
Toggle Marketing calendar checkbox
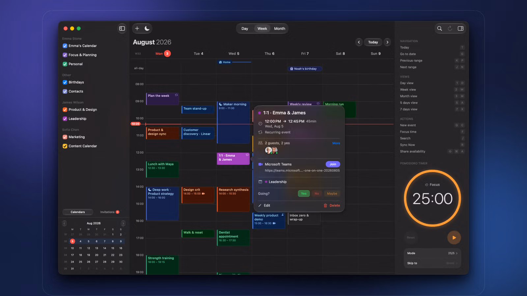[x=65, y=137]
